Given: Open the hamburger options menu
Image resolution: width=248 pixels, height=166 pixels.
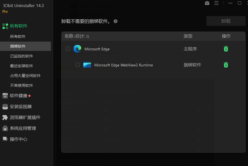Looking at the screenshot, I should [x=216, y=3].
